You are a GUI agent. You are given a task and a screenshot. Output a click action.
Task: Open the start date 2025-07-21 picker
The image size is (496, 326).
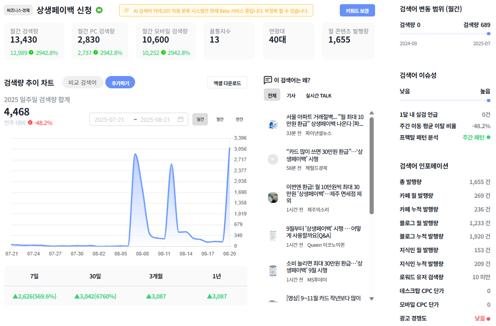coord(109,120)
